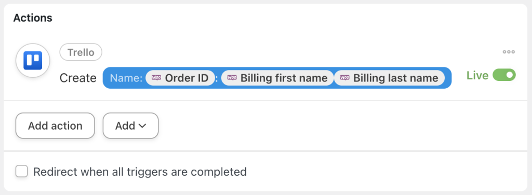Open the three-dot action options menu

[x=509, y=52]
